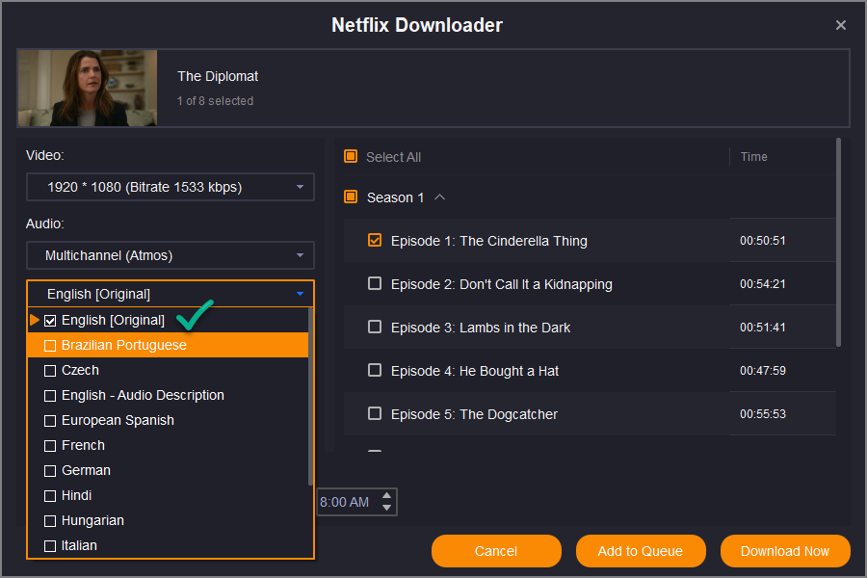Click Episode 3 duration 00:51:41
Viewport: 867px width, 578px height.
(763, 328)
